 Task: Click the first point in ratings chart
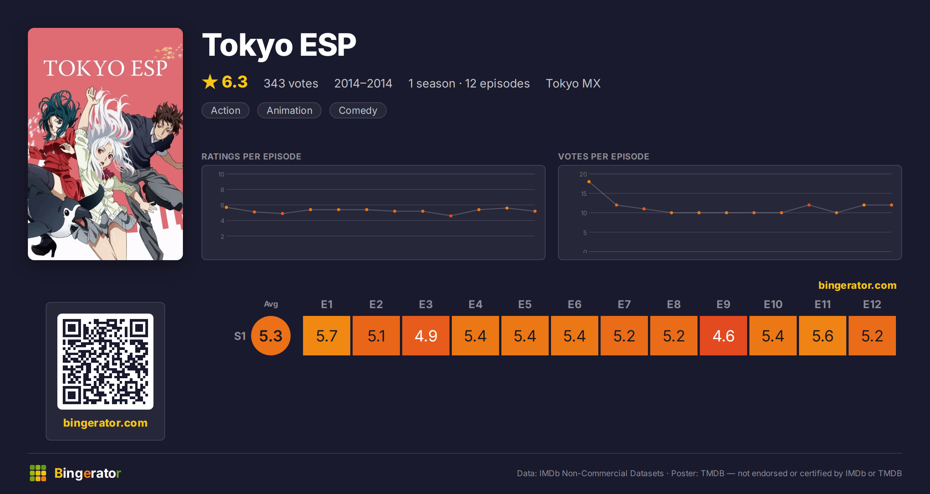[x=226, y=208]
